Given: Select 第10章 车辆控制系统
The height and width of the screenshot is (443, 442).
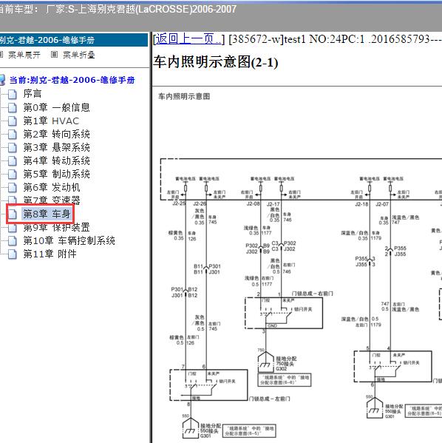Looking at the screenshot, I should (69, 240).
